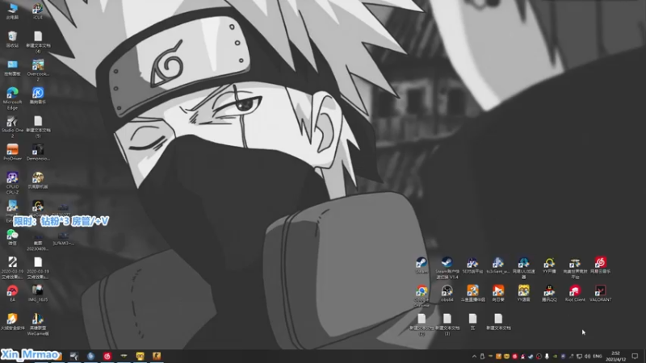
Task: Switch the ENG input language indicator
Action: (598, 357)
